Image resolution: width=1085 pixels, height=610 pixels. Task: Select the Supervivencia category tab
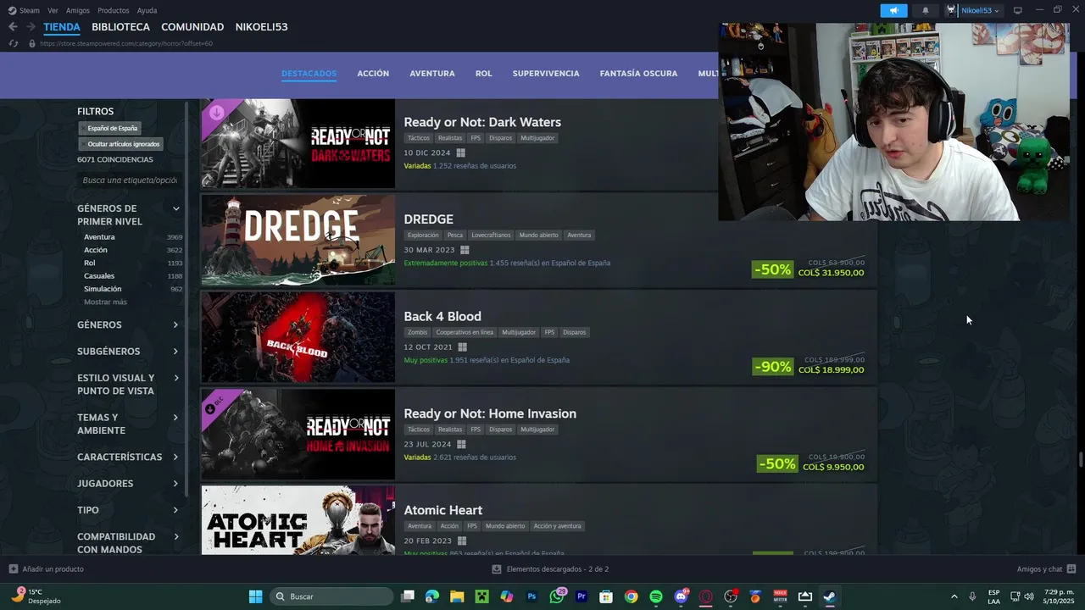coord(546,74)
